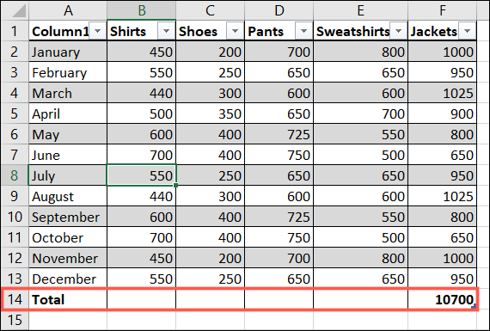
Task: Select the March Jackets value 1025
Action: (442, 93)
